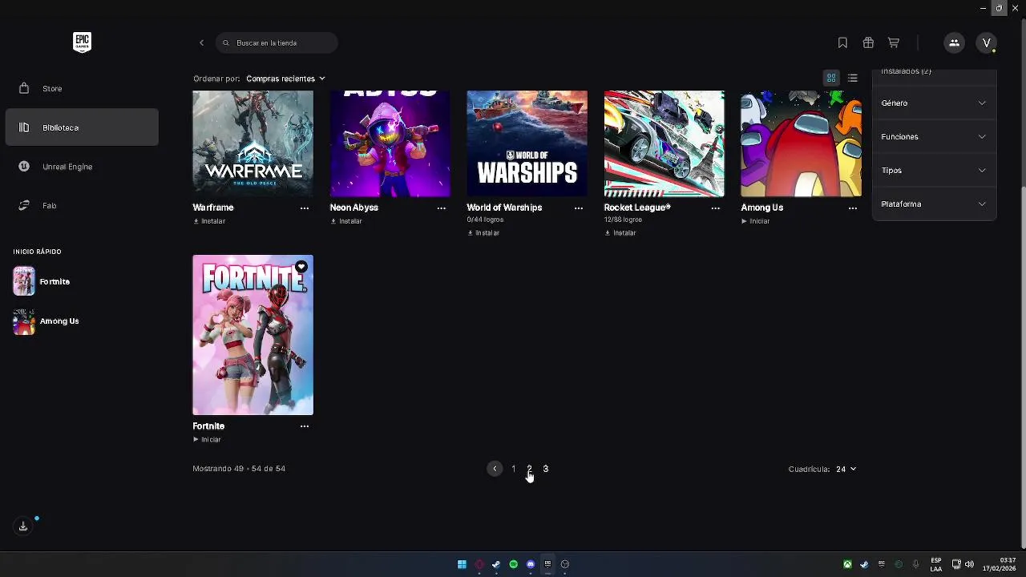
Task: Open Fortnite options menu (three dots)
Action: 305,426
